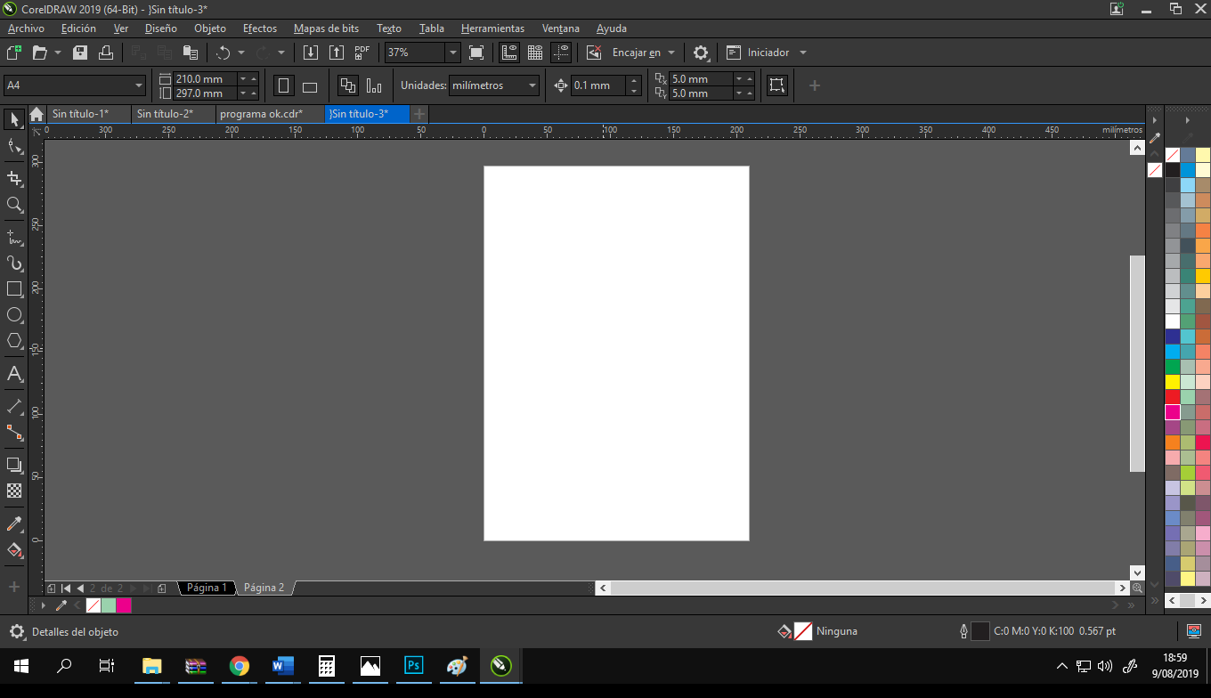Open the zoom level 37% dropdown
The image size is (1211, 698).
coord(452,53)
